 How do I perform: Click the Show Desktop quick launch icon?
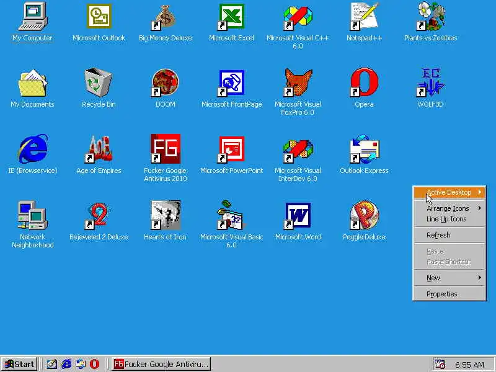coord(52,364)
